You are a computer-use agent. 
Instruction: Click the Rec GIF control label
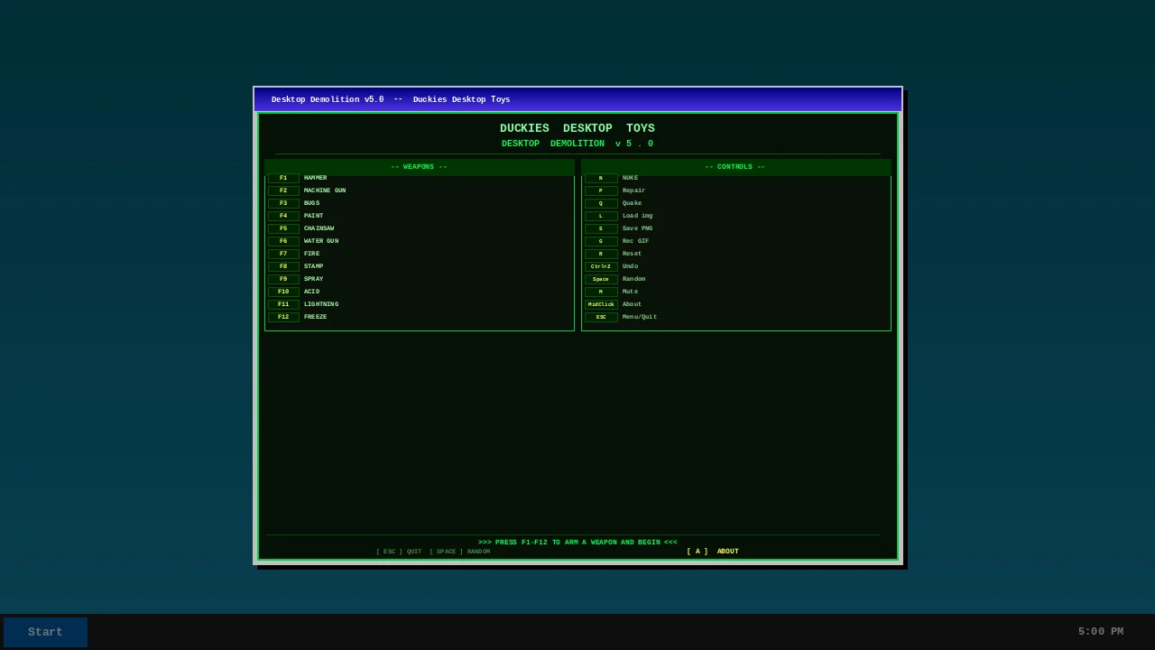(x=635, y=241)
